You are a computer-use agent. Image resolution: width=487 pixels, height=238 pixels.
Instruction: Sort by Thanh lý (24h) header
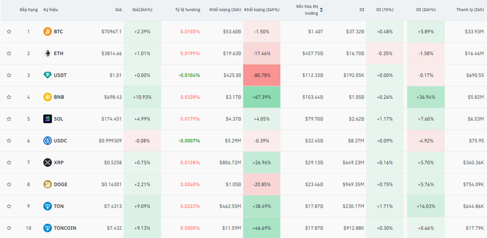click(x=470, y=10)
